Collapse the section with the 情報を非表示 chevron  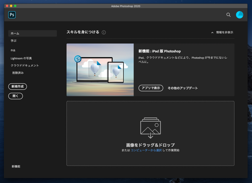point(212,32)
